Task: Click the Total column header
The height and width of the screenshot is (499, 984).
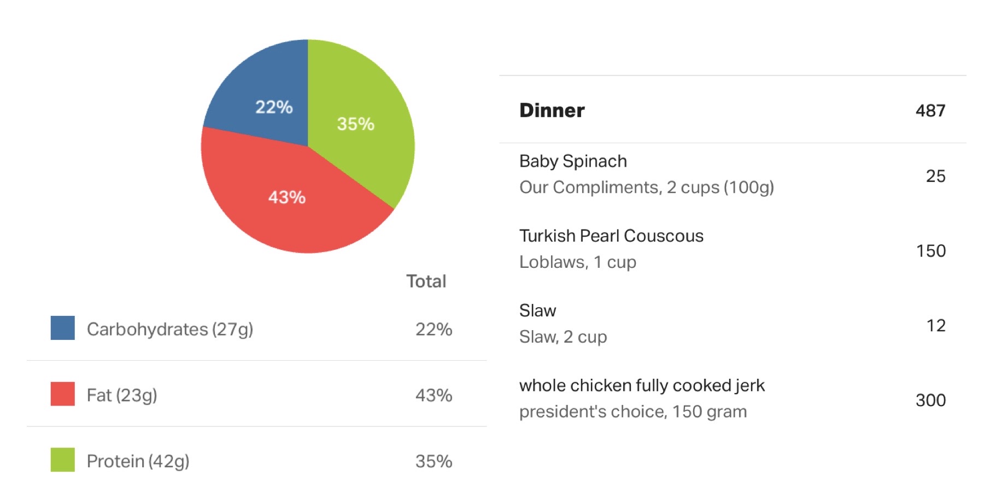Action: click(426, 281)
